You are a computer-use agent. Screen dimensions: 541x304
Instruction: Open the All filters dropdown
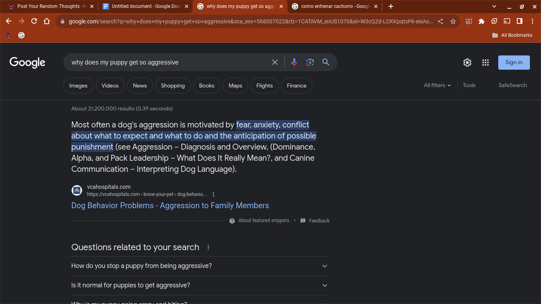tap(437, 85)
